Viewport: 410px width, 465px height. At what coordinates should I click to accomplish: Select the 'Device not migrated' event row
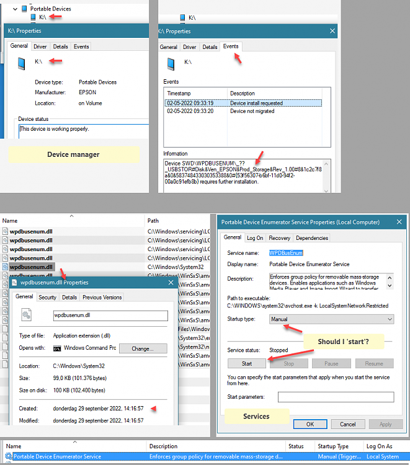coord(243,111)
